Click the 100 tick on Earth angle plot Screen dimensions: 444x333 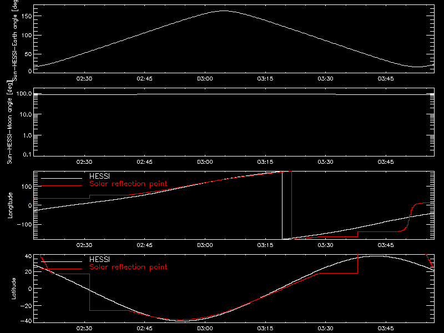26,36
